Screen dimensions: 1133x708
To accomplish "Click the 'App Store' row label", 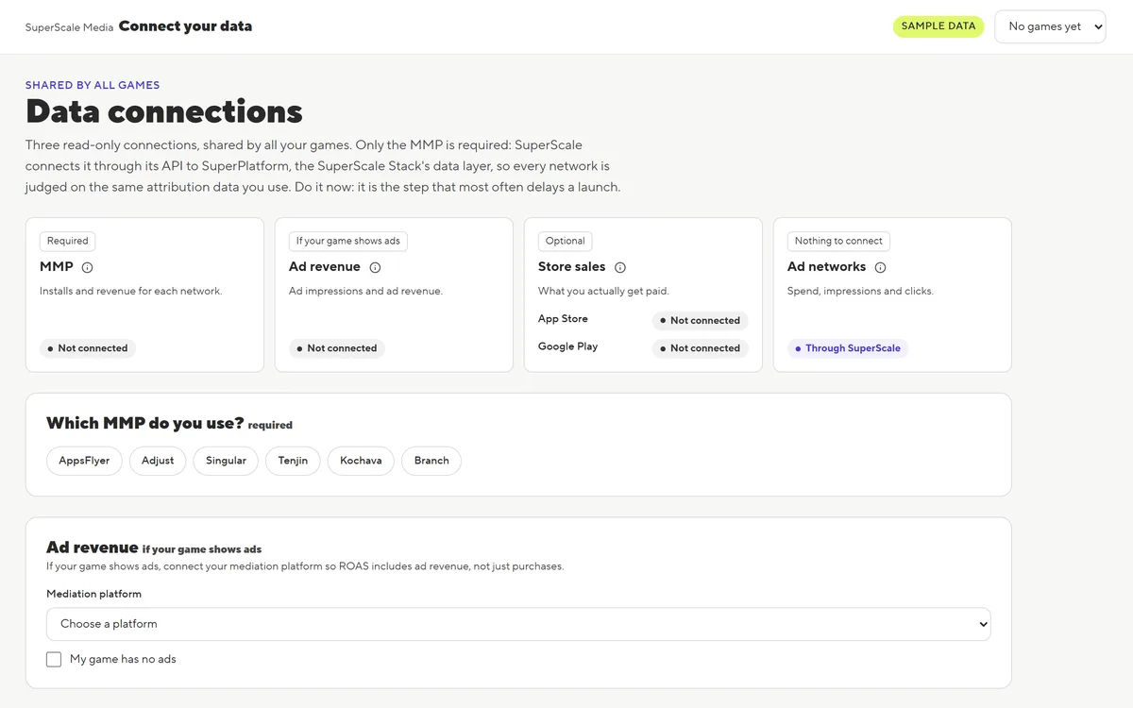I will (x=563, y=319).
